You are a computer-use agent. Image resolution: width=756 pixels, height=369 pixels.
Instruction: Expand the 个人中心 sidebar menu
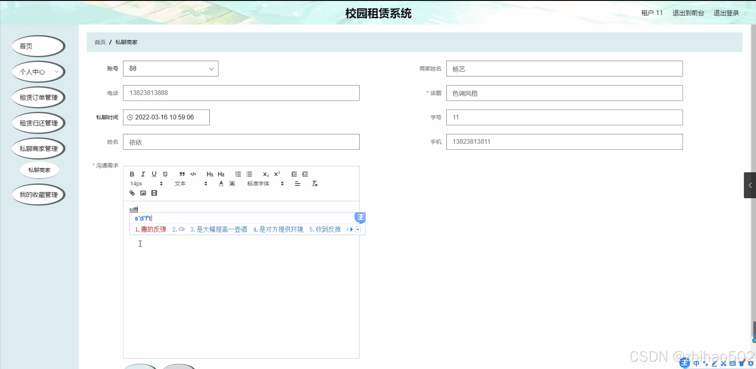click(38, 72)
